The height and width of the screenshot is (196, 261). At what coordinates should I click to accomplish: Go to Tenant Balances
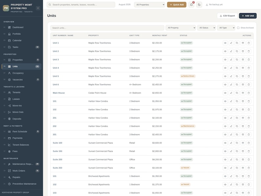(21, 145)
